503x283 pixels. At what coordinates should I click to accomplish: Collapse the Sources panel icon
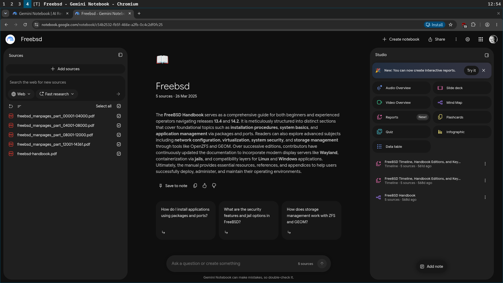tap(120, 55)
